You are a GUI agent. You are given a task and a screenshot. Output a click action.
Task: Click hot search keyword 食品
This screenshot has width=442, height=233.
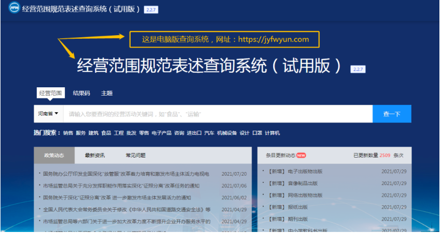point(106,133)
